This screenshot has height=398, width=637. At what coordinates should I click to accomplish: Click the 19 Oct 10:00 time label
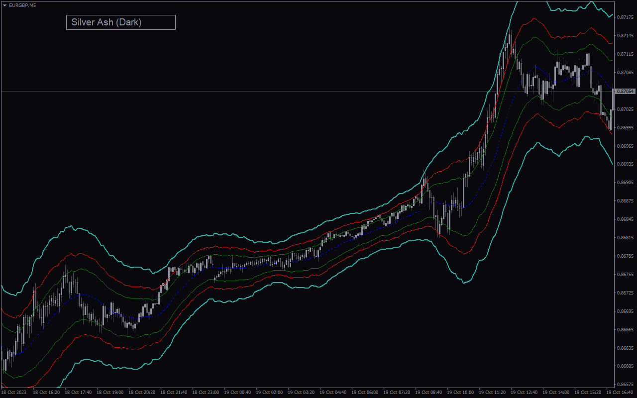pyautogui.click(x=460, y=393)
